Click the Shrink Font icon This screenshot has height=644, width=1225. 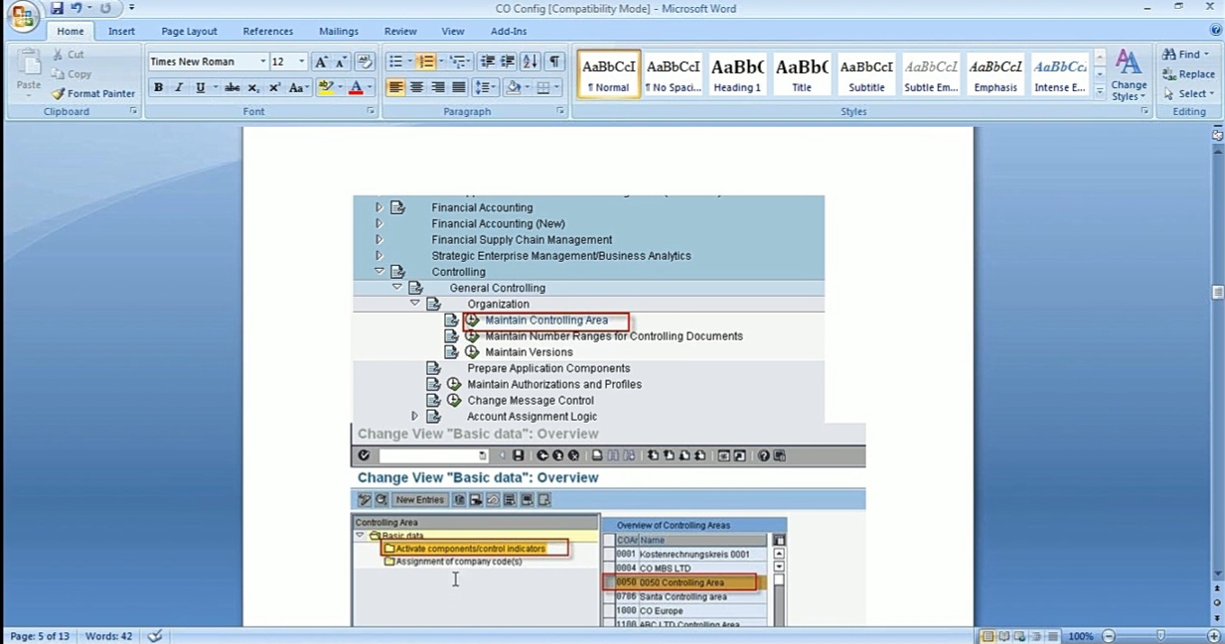341,62
